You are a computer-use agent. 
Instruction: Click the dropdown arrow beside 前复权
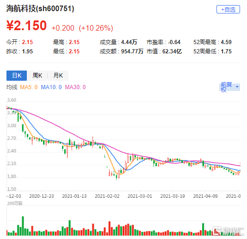point(237,87)
